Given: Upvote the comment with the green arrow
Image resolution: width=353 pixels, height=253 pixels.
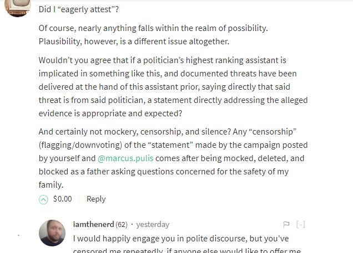Looking at the screenshot, I should click(43, 199).
